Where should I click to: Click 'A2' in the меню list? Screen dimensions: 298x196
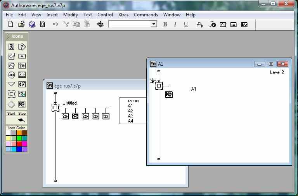pyautogui.click(x=130, y=111)
